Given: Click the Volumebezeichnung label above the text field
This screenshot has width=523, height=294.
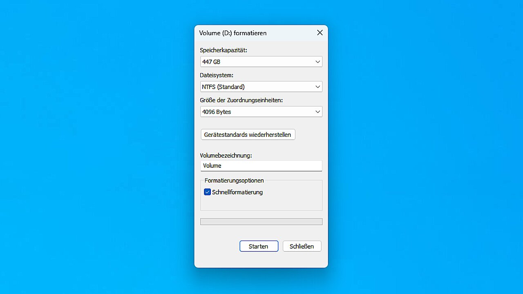Looking at the screenshot, I should (x=226, y=156).
